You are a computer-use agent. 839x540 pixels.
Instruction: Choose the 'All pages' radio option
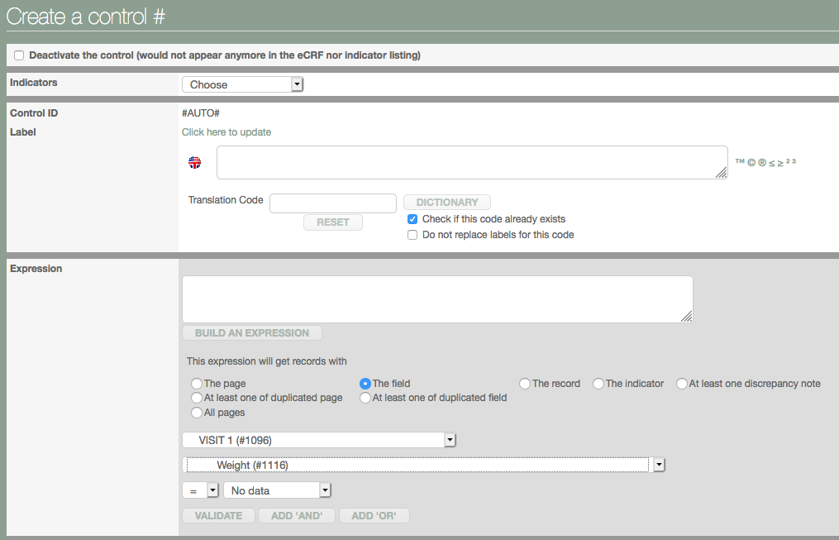point(197,413)
